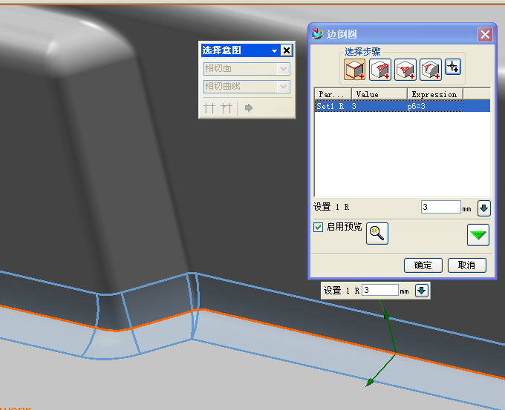
Task: Expand more options with green triangle button
Action: (478, 235)
